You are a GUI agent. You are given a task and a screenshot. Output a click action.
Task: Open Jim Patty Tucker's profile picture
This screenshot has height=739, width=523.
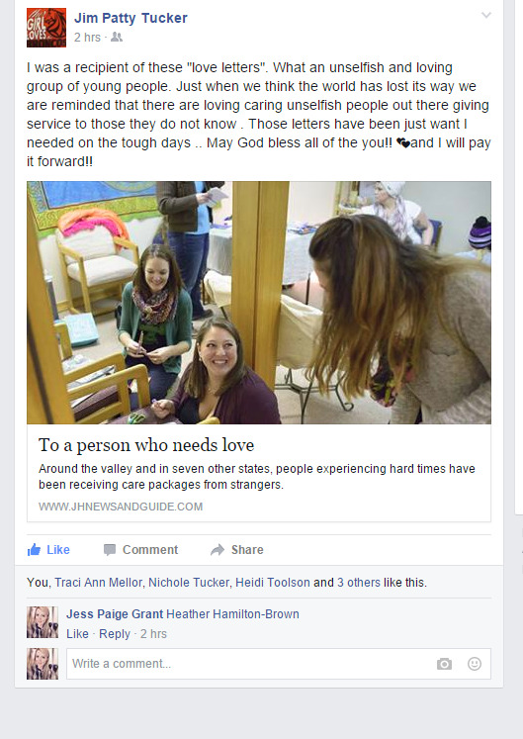tap(46, 28)
